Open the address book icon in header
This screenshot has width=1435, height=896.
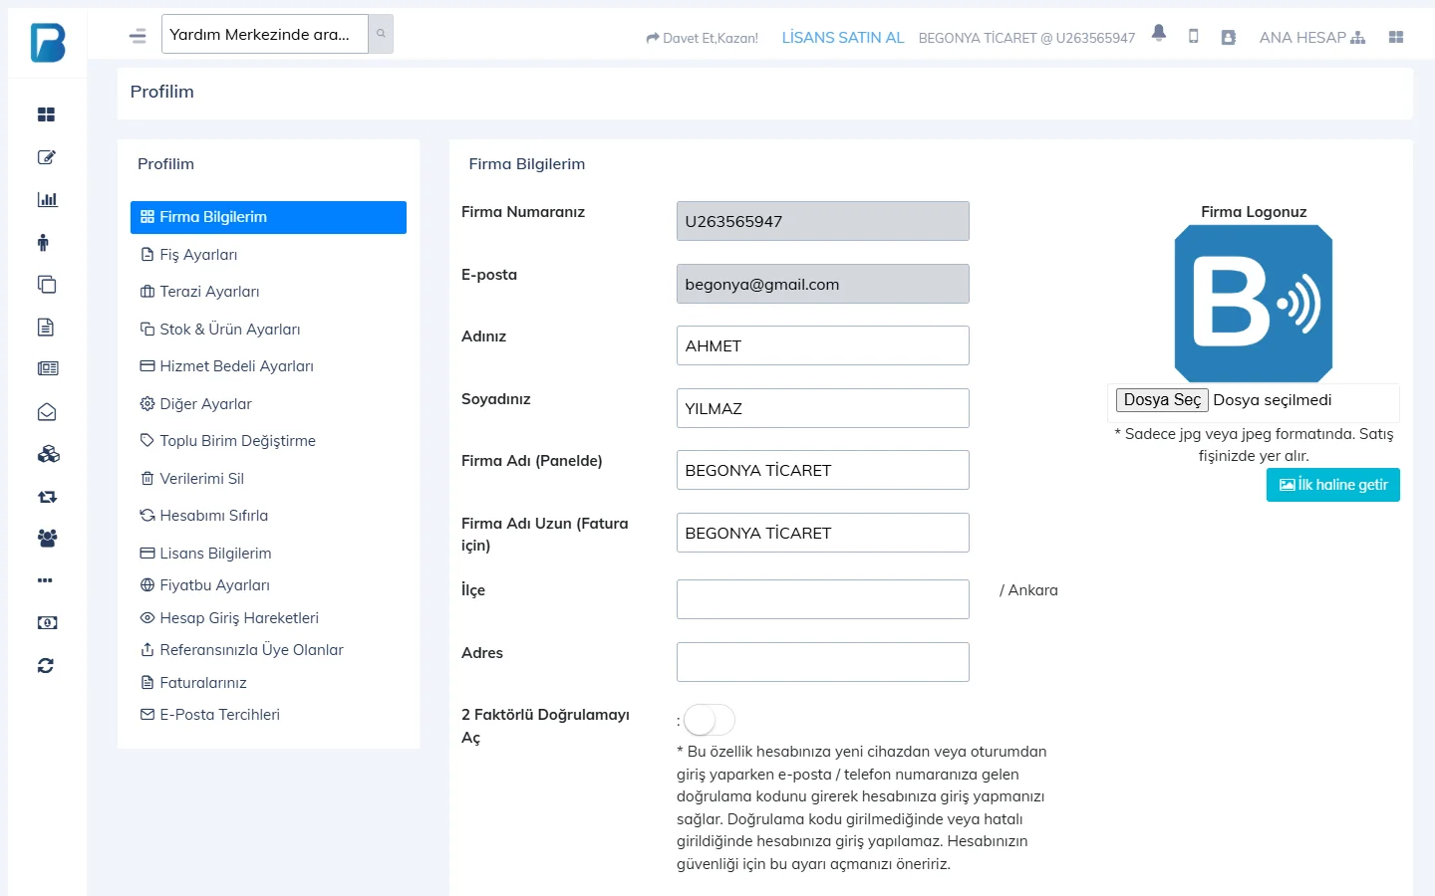[x=1229, y=37]
